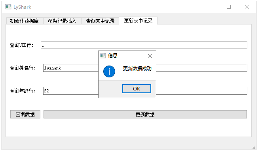
Task: Click the 更新数据 button
Action: [145, 114]
